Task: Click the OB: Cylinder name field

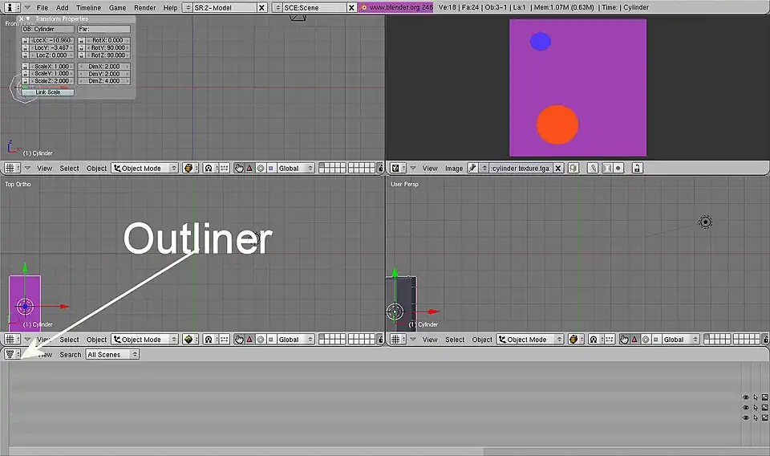Action: point(47,29)
